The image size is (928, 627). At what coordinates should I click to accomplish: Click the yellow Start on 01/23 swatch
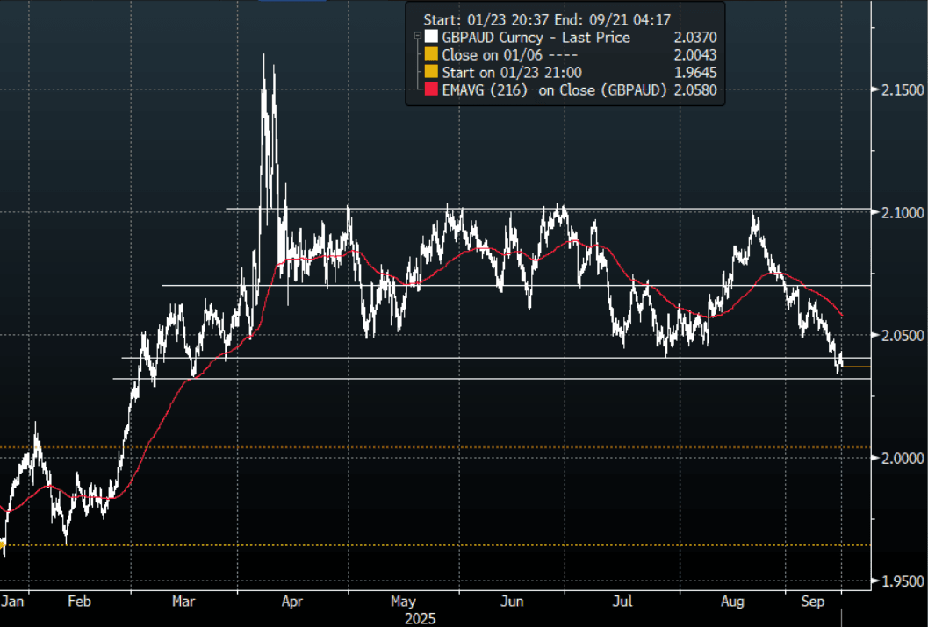(x=430, y=71)
